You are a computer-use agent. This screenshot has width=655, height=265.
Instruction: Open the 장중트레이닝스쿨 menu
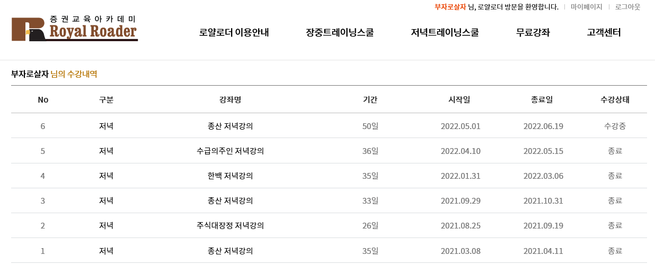(x=340, y=32)
